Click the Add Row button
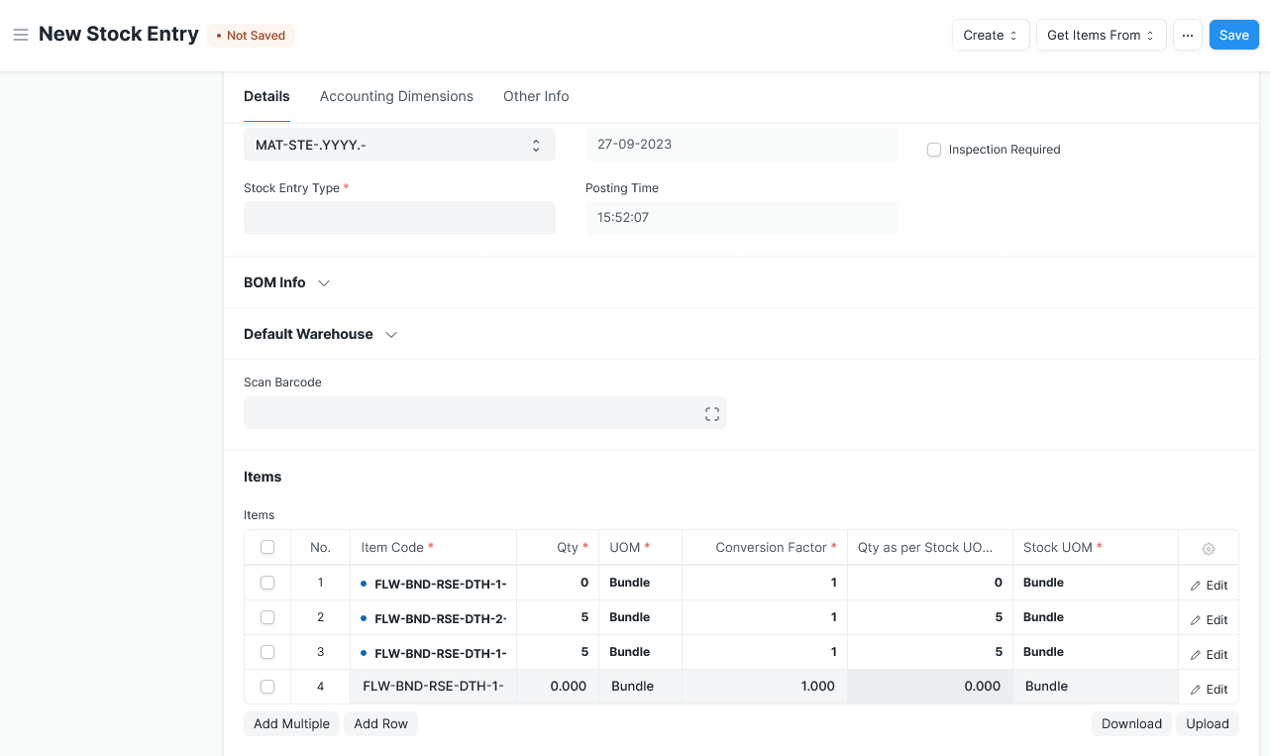Image resolution: width=1270 pixels, height=756 pixels. (x=380, y=723)
